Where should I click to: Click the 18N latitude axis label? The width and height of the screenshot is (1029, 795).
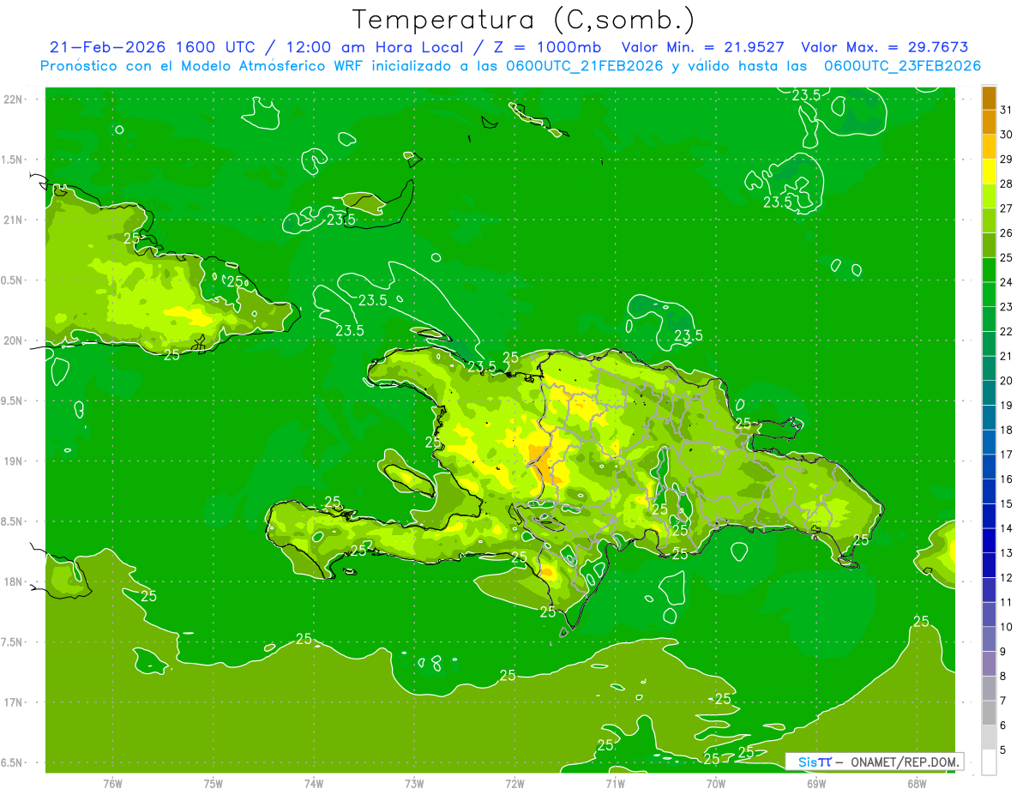click(x=13, y=582)
